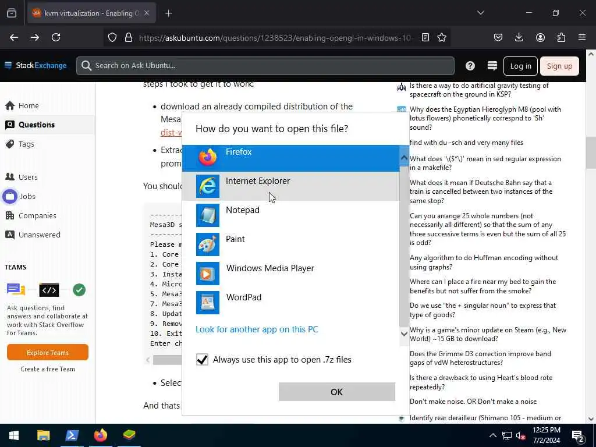The image size is (596, 447).
Task: Open the taskbar clock showing 12:25 PM
Action: 546,435
